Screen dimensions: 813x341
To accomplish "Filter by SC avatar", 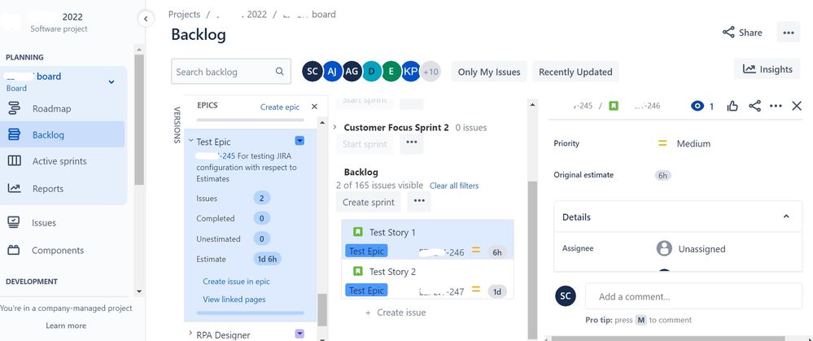I will [313, 72].
